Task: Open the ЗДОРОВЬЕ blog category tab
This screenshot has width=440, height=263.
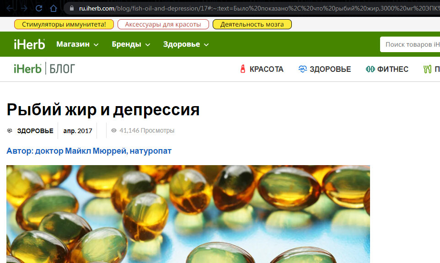Action: [330, 69]
